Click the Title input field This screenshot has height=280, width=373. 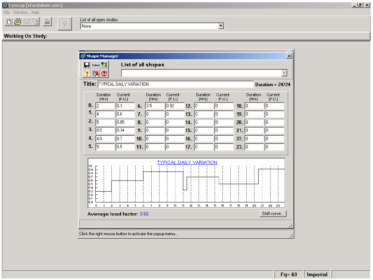tap(176, 84)
